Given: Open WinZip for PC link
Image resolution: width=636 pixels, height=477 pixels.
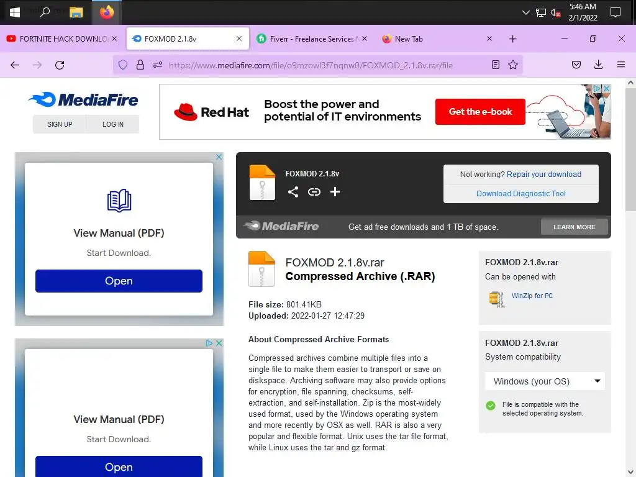Looking at the screenshot, I should [532, 296].
